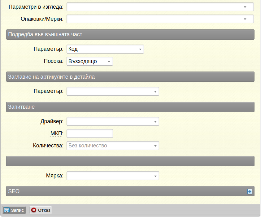Open the Количества dropdown showing Без количество
The height and width of the screenshot is (218, 261).
click(x=113, y=146)
